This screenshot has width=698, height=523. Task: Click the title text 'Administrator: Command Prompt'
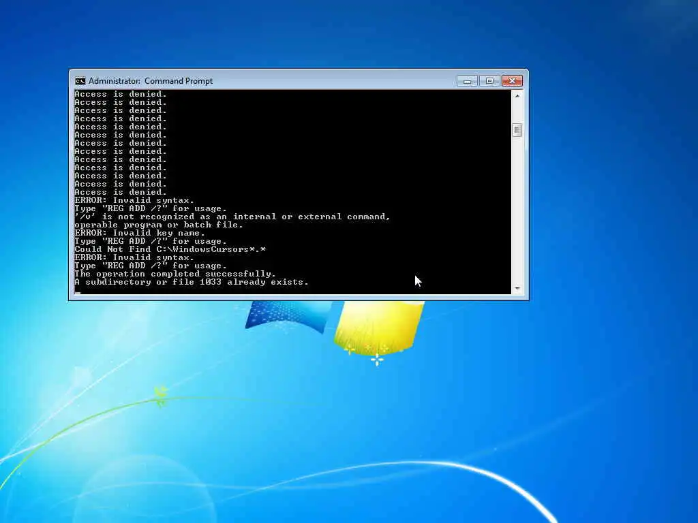coord(151,81)
